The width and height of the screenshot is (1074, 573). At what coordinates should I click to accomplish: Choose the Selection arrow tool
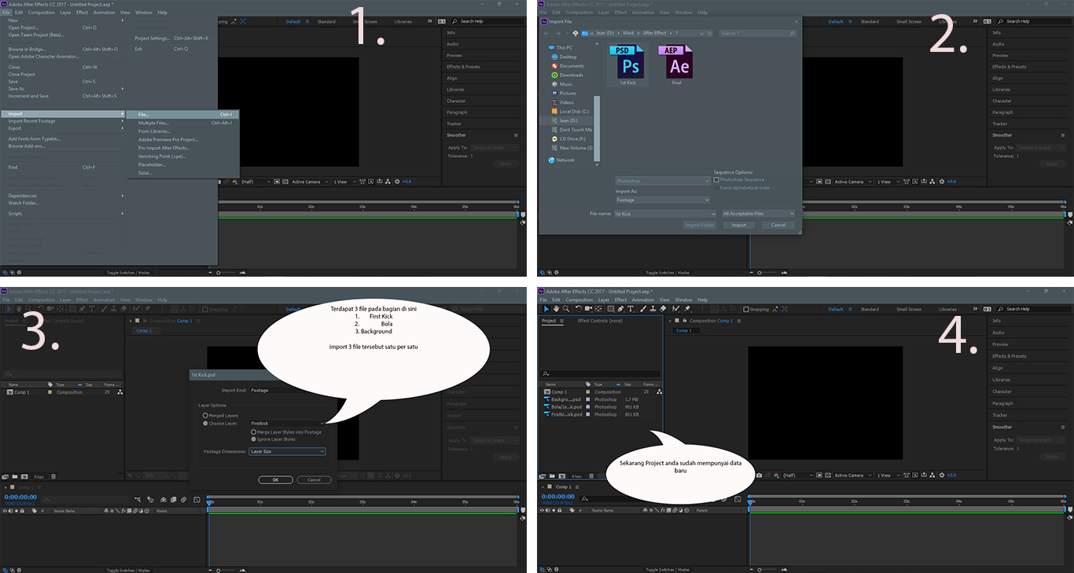[546, 309]
